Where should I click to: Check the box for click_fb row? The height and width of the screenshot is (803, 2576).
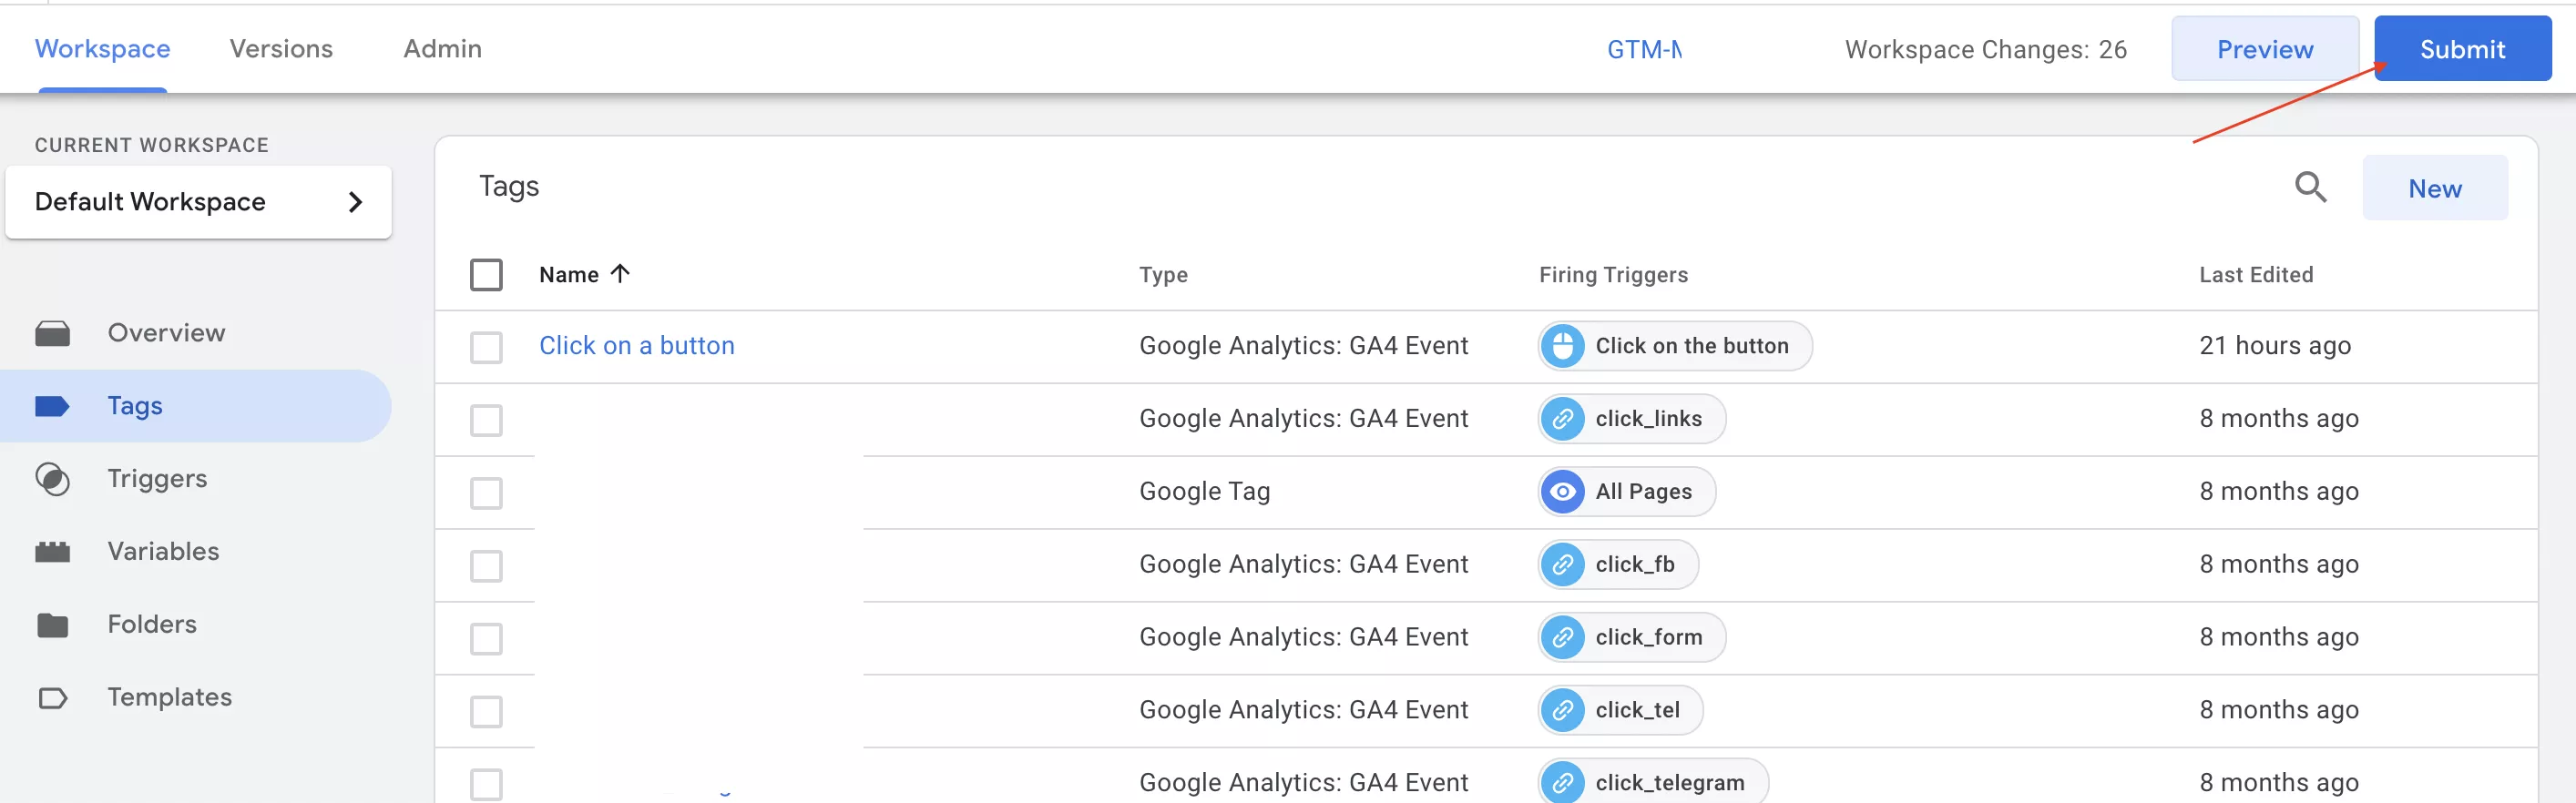486,567
